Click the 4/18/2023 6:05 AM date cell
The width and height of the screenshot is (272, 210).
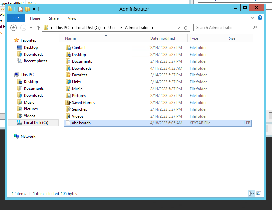[x=166, y=123]
